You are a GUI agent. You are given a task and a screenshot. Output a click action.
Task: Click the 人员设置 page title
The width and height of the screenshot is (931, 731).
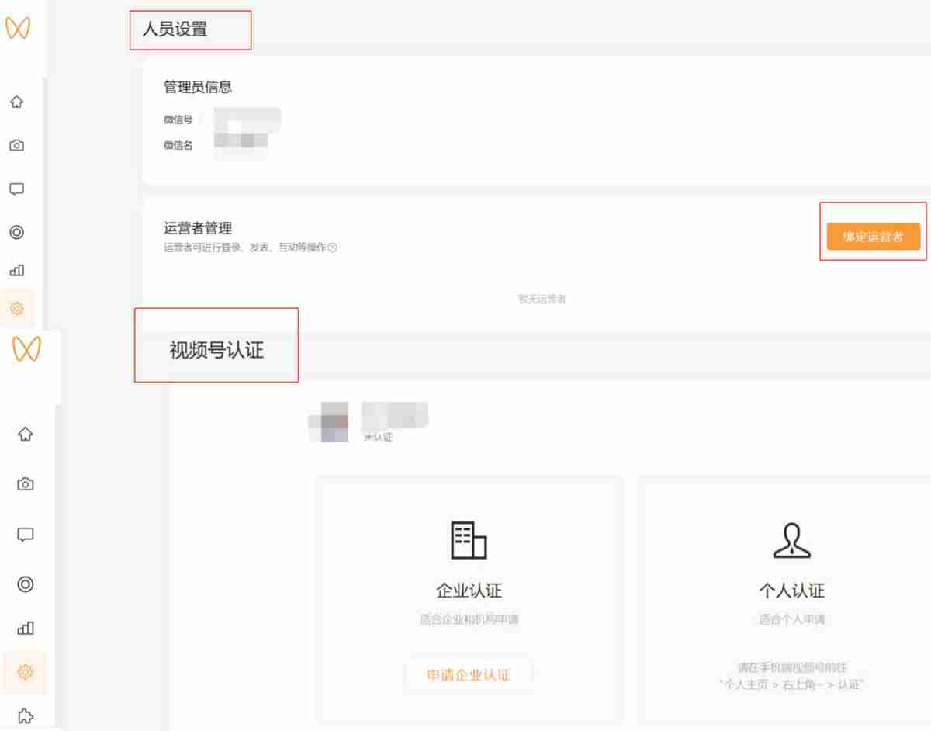coord(175,30)
